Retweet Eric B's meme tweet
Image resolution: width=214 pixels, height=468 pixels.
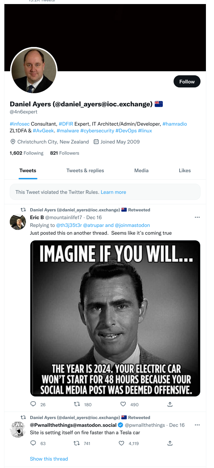(x=77, y=404)
